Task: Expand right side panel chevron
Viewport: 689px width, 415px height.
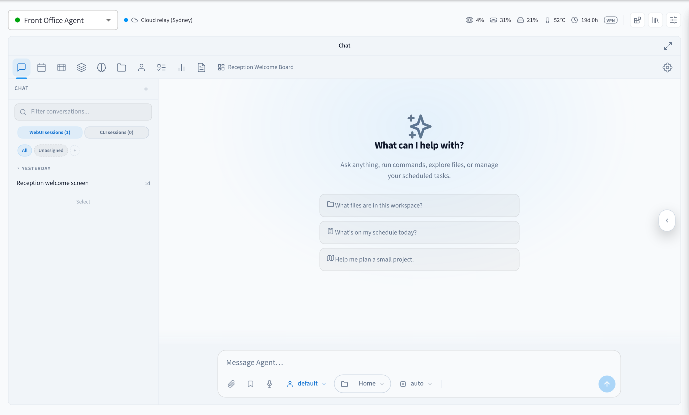Action: (667, 220)
